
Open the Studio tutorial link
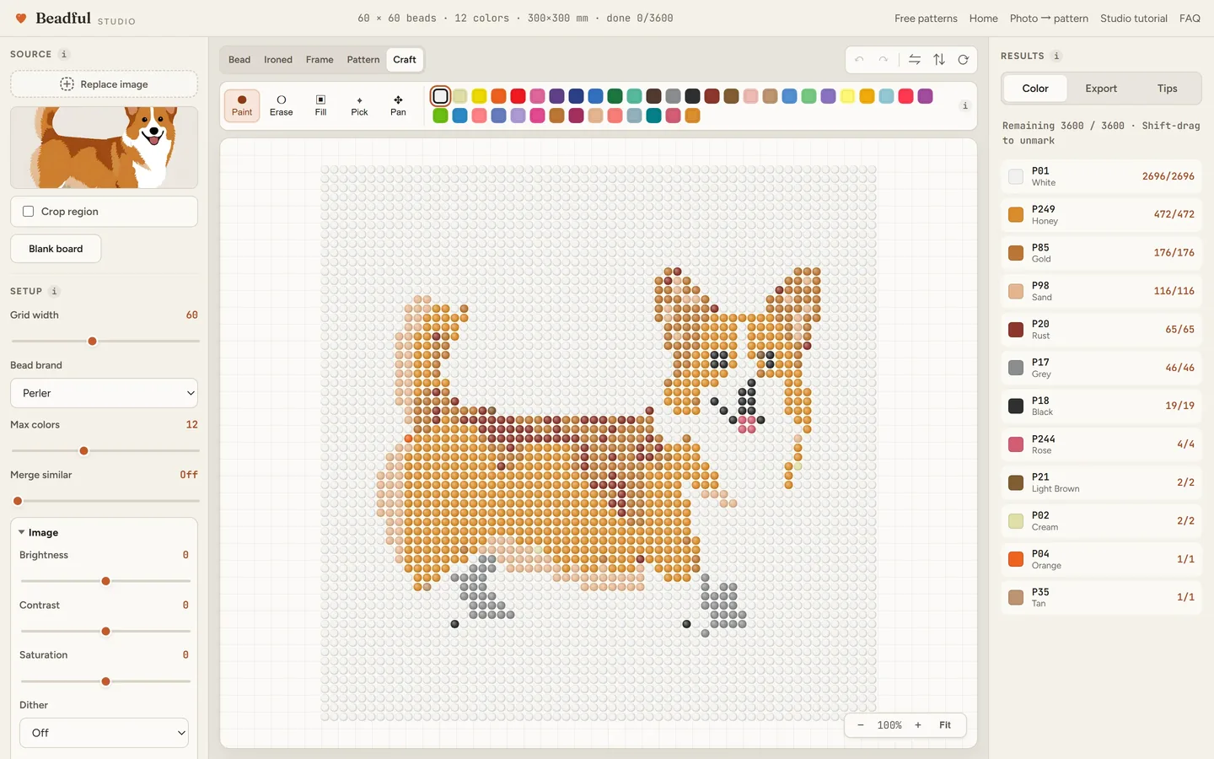[1134, 19]
